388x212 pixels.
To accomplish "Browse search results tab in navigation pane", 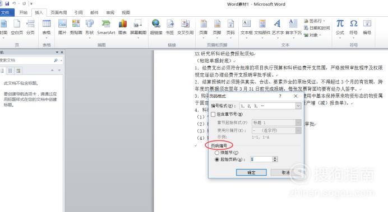I will pyautogui.click(x=19, y=71).
